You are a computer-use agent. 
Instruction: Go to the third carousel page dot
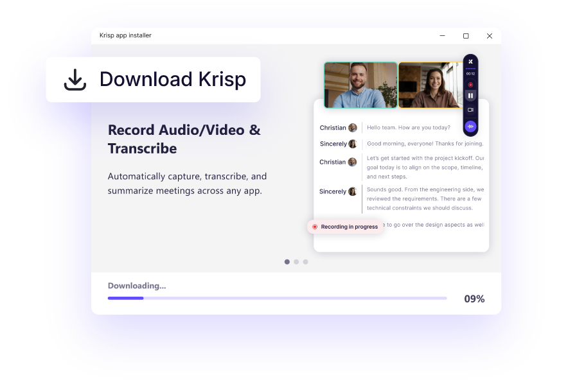pos(306,262)
